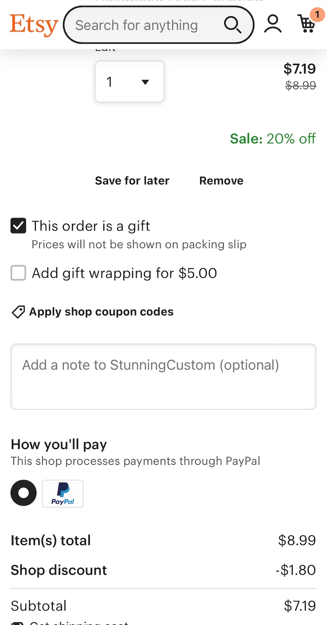Click the "This order is a gift" label
The width and height of the screenshot is (327, 625).
click(91, 226)
